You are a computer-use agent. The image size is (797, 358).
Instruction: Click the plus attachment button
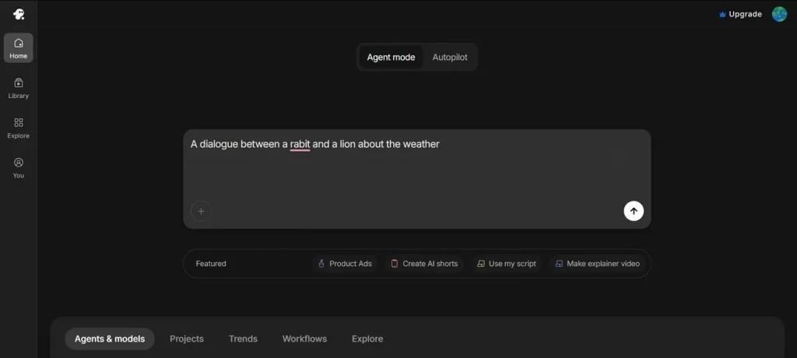click(x=201, y=211)
